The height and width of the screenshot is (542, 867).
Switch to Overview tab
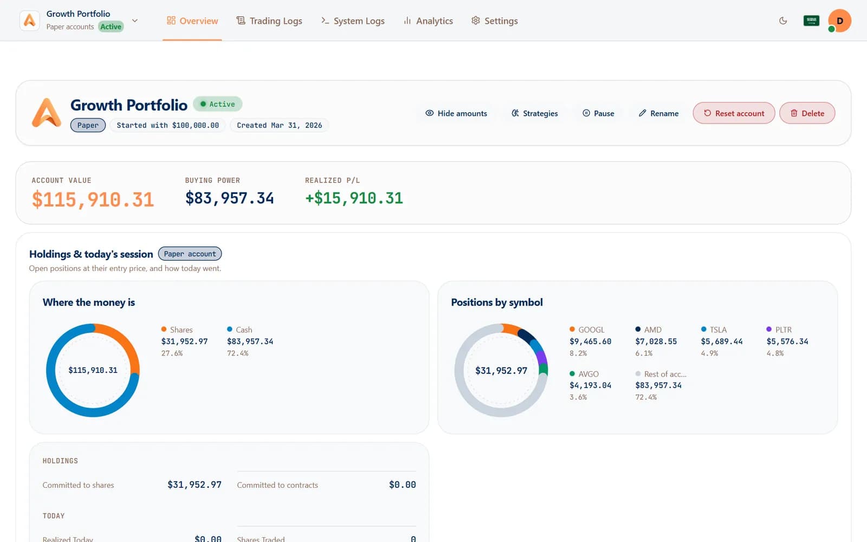point(192,21)
